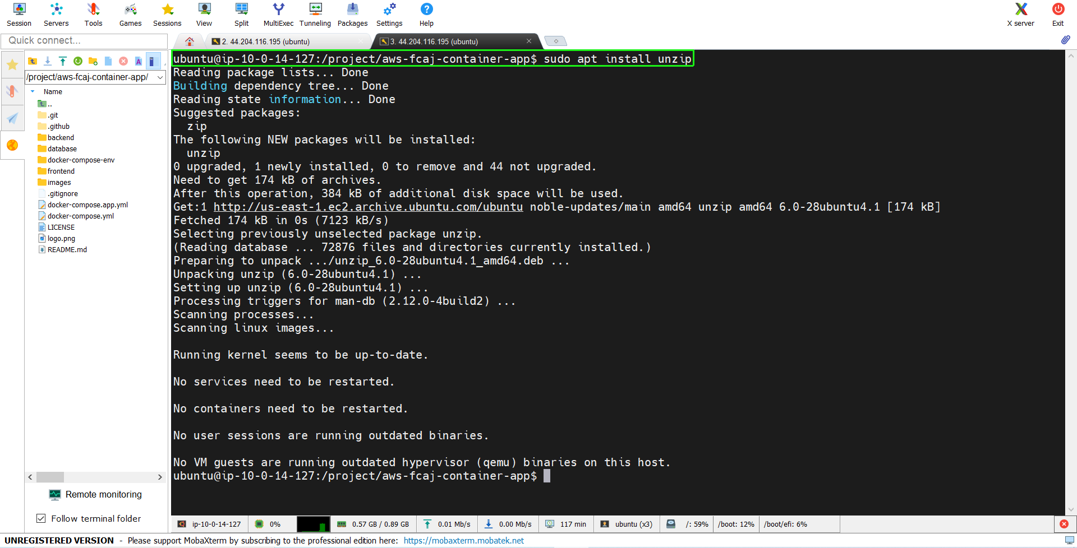The width and height of the screenshot is (1077, 548).
Task: Click the Split terminal button
Action: 241,15
